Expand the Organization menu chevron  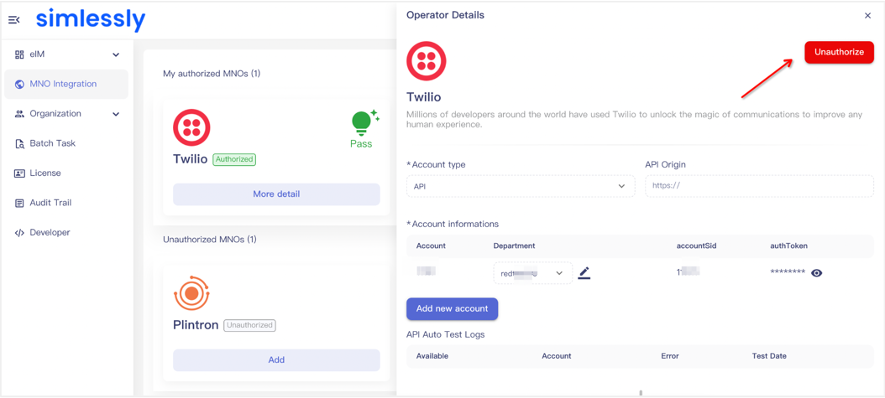point(116,114)
